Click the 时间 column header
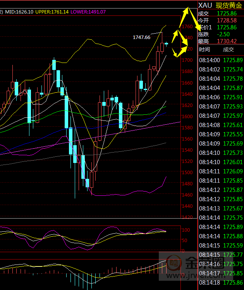This screenshot has width=244, height=290. (x=204, y=49)
